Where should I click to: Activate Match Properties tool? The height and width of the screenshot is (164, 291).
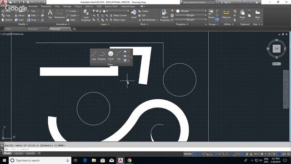pos(165,15)
